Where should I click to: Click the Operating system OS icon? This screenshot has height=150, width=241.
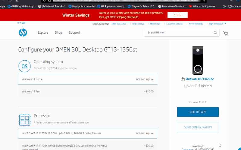click(24, 66)
